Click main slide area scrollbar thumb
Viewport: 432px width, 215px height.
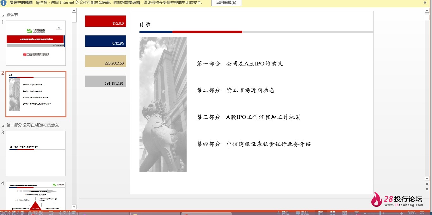tap(427, 17)
